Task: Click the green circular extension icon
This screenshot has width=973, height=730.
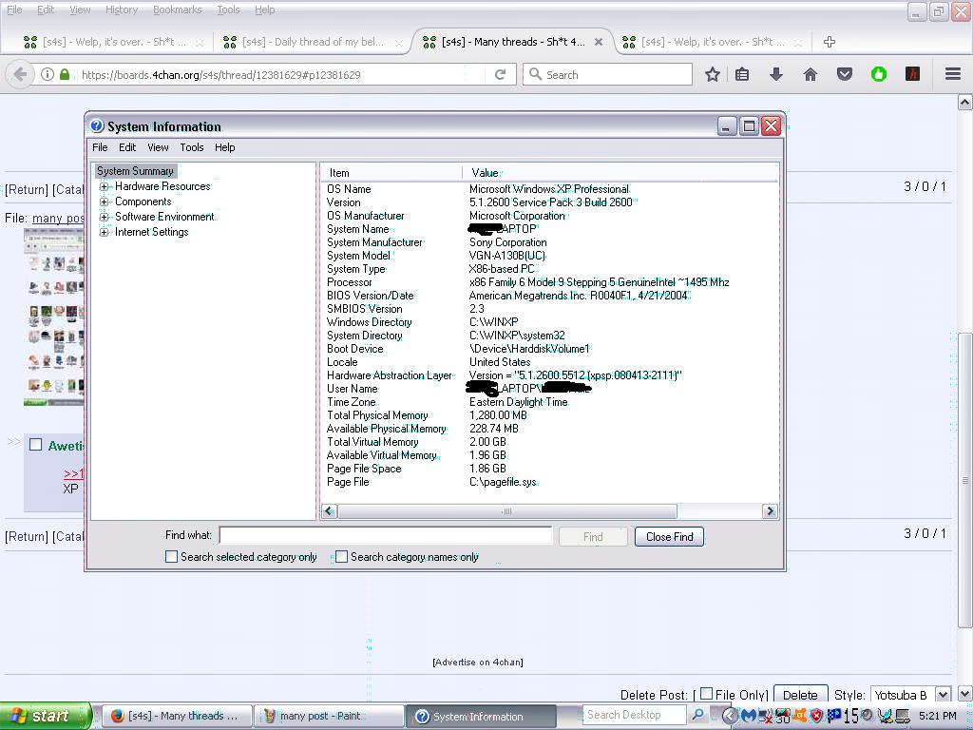Action: [x=878, y=74]
